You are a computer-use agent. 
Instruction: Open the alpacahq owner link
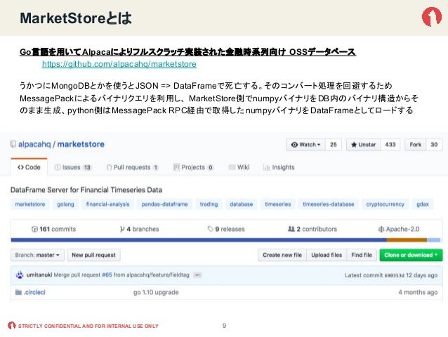[34, 144]
